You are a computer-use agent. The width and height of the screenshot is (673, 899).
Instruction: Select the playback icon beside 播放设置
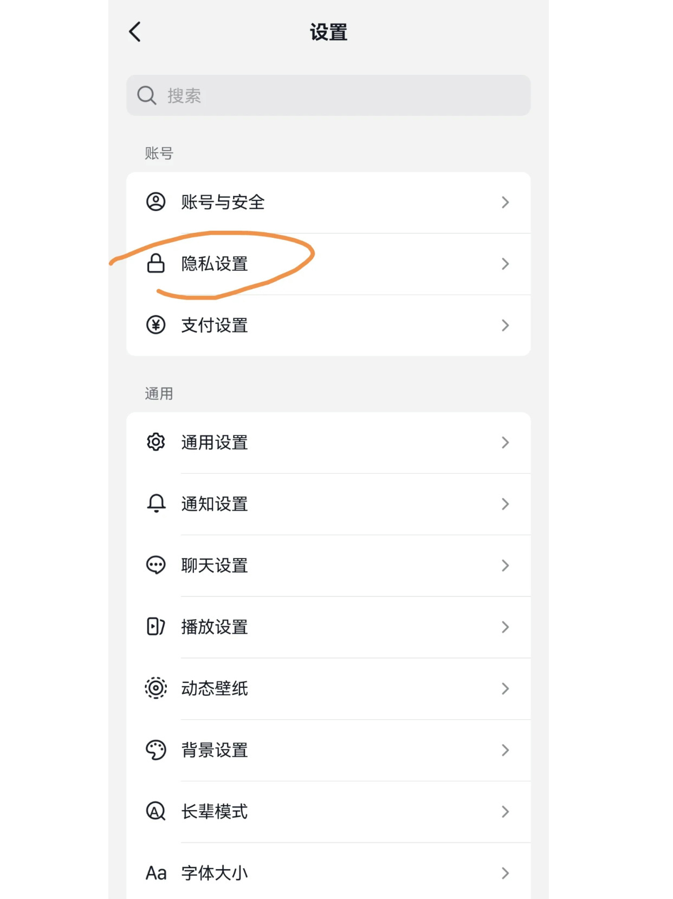pos(156,627)
